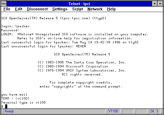Click the 'LOGIN: *Notice* Unregistered SCO software' line
The height and width of the screenshot is (115, 164).
click(x=75, y=34)
